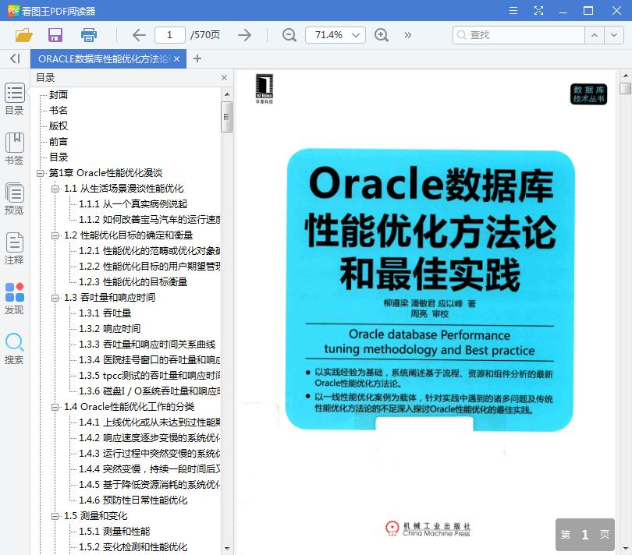The width and height of the screenshot is (632, 555).
Task: Open section 1.4.2 响应速度逐步变慢的系统优化
Action: point(150,438)
